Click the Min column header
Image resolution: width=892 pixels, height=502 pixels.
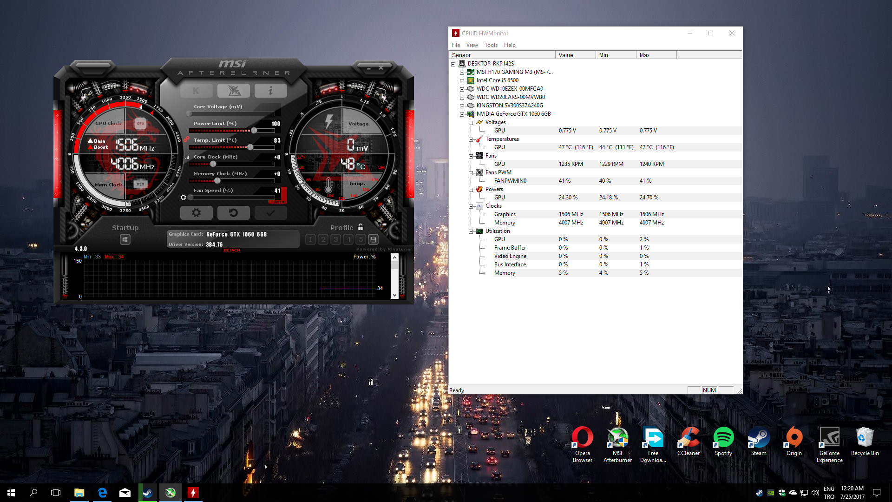click(x=616, y=55)
